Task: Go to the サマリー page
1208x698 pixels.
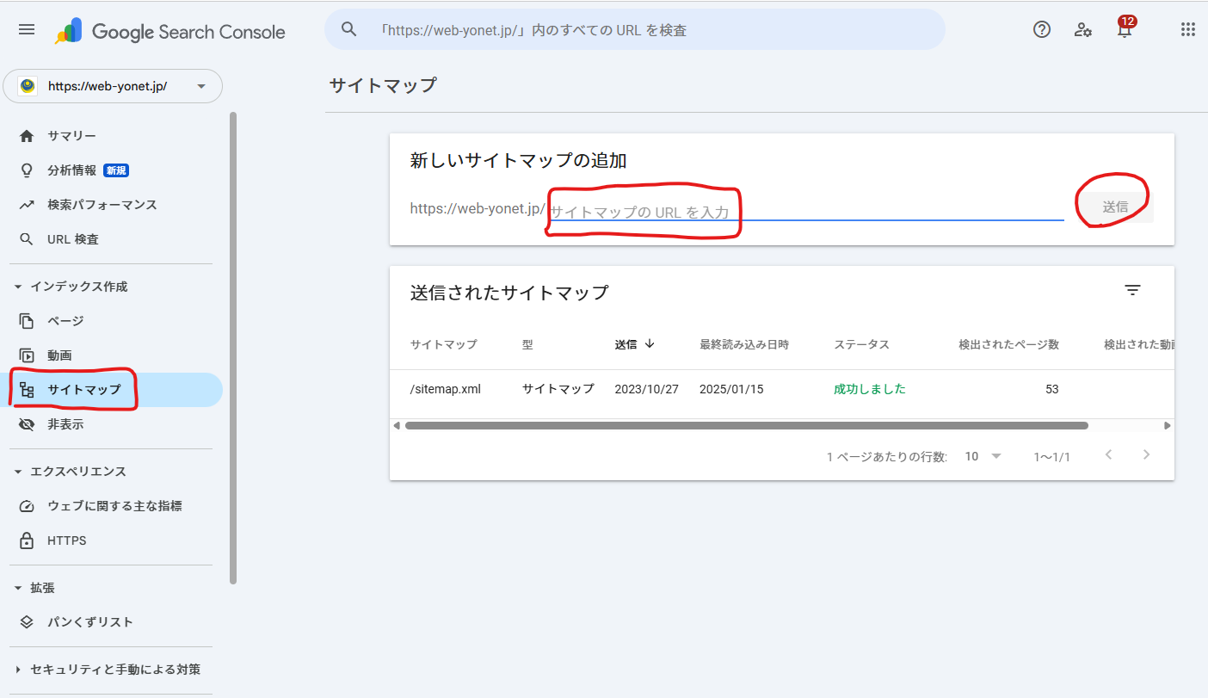Action: click(71, 136)
